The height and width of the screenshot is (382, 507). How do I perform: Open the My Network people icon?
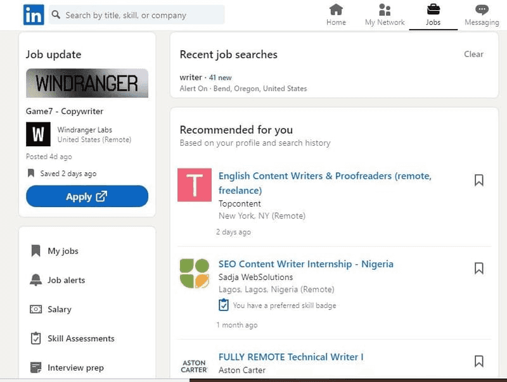pos(385,10)
